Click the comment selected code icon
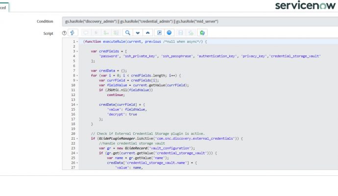The image size is (338, 196). pyautogui.click(x=86, y=33)
